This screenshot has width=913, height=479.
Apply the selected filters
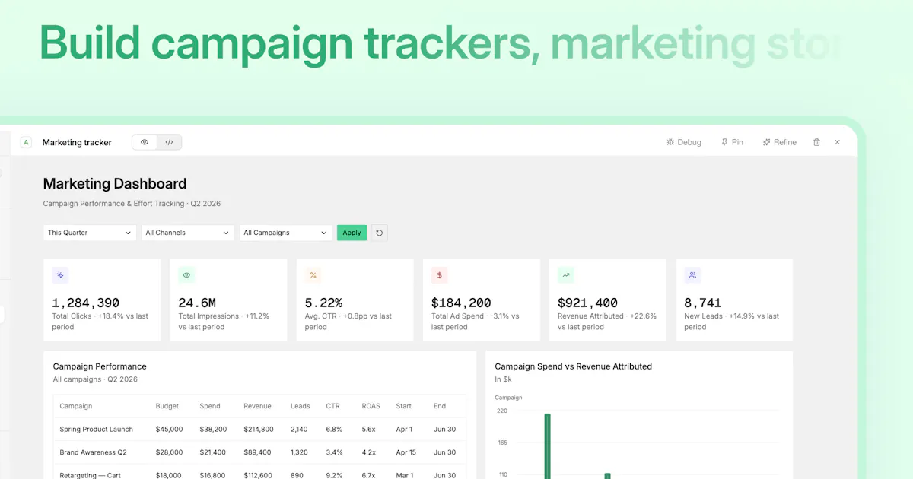click(x=352, y=233)
